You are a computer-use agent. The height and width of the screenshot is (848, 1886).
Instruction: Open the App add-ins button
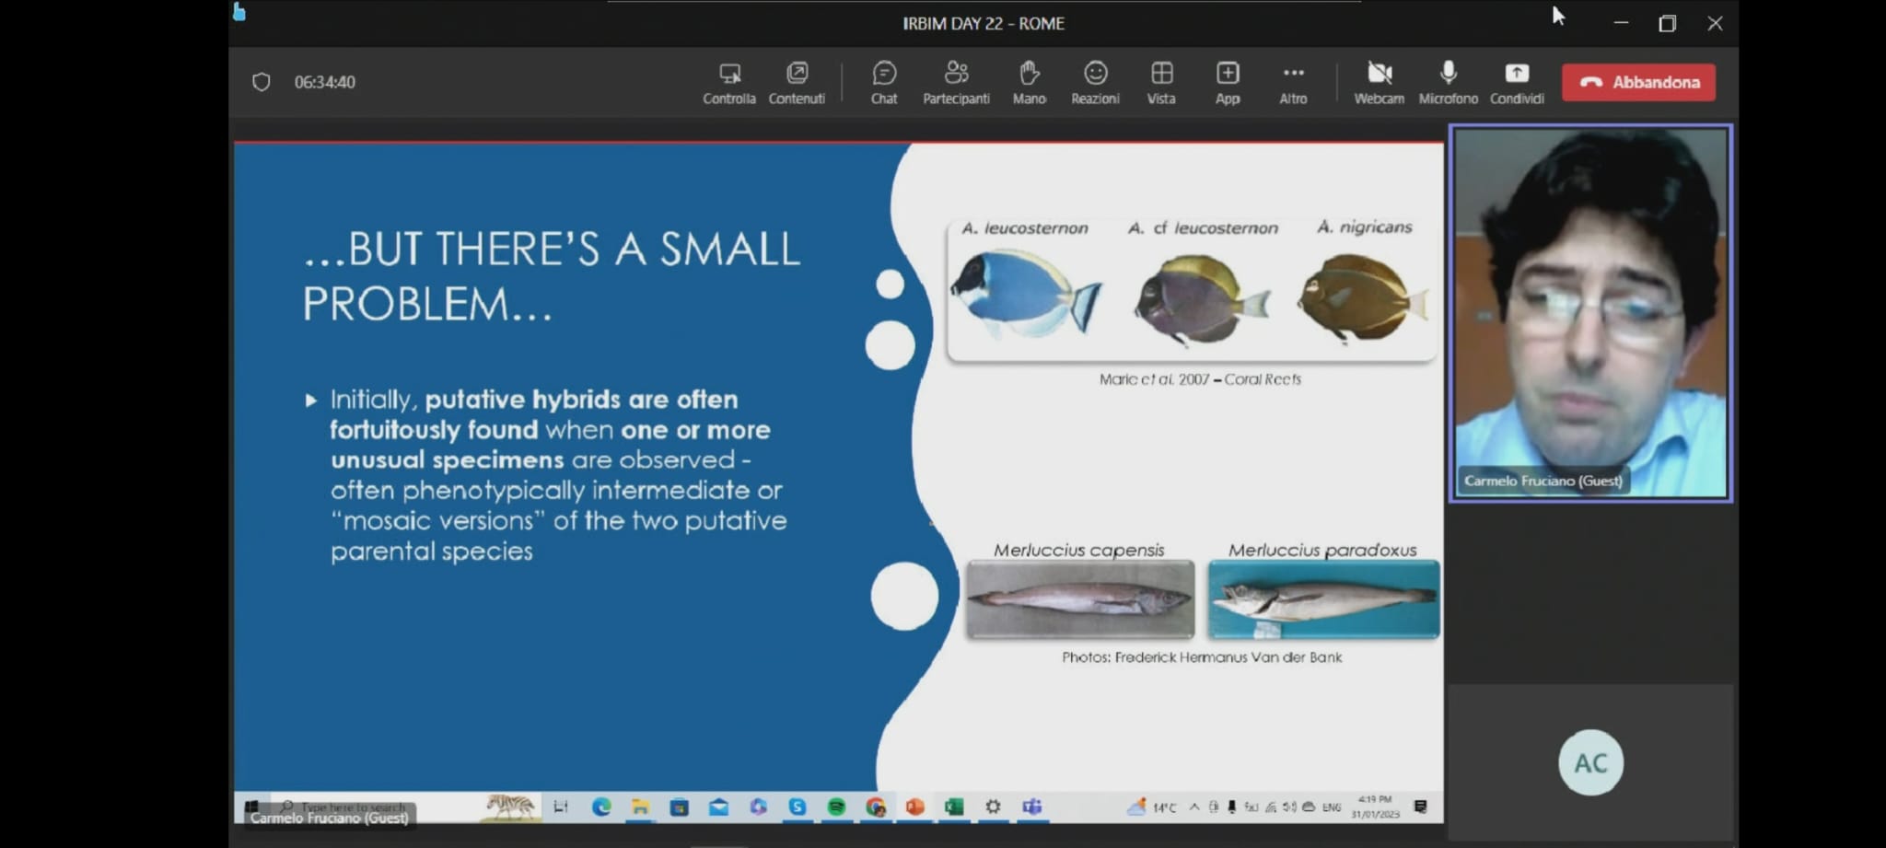[x=1228, y=83]
